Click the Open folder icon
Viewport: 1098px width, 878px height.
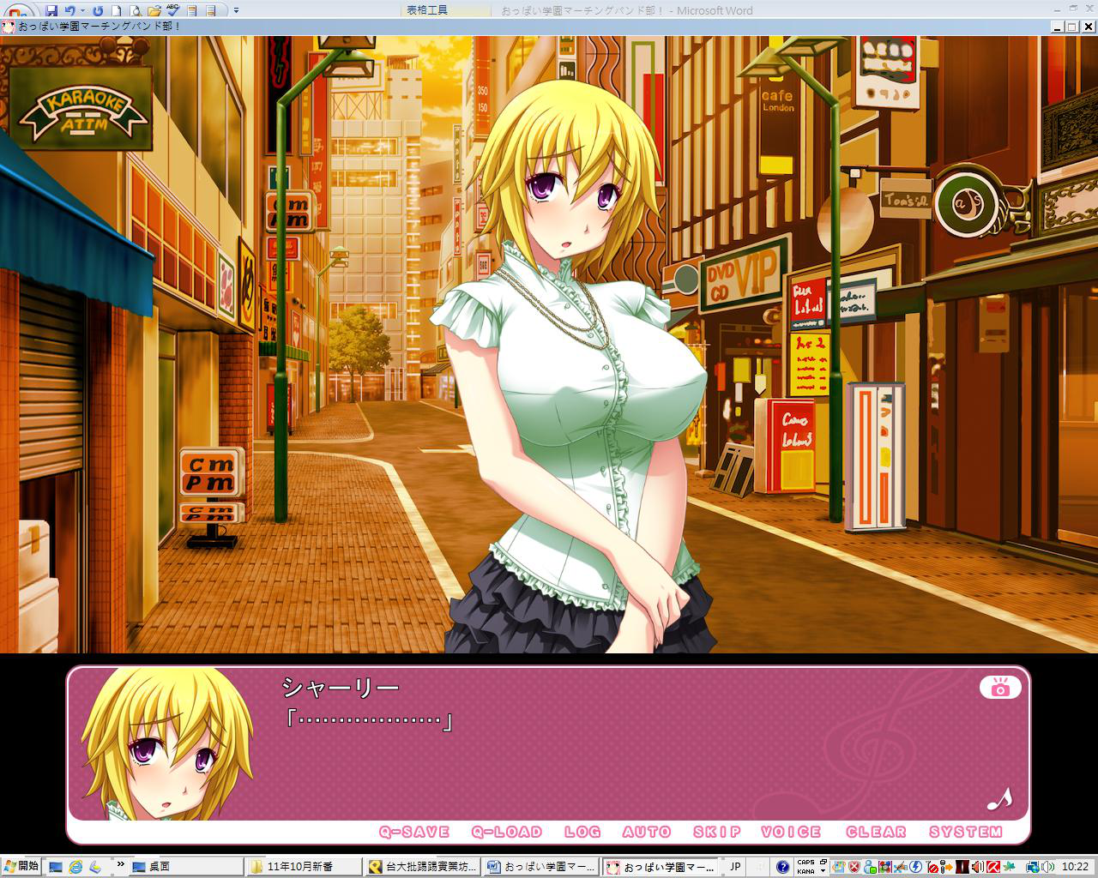(154, 10)
